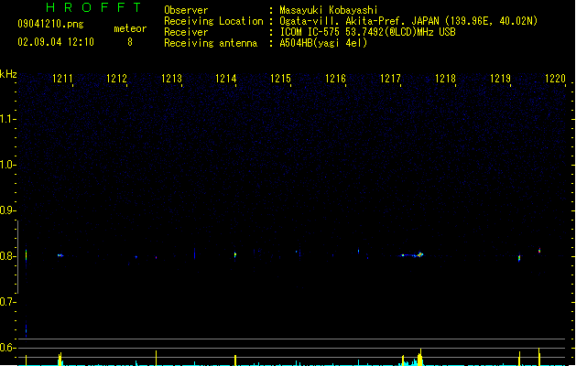
Task: Click the 1214 time axis marker
Action: pos(225,79)
